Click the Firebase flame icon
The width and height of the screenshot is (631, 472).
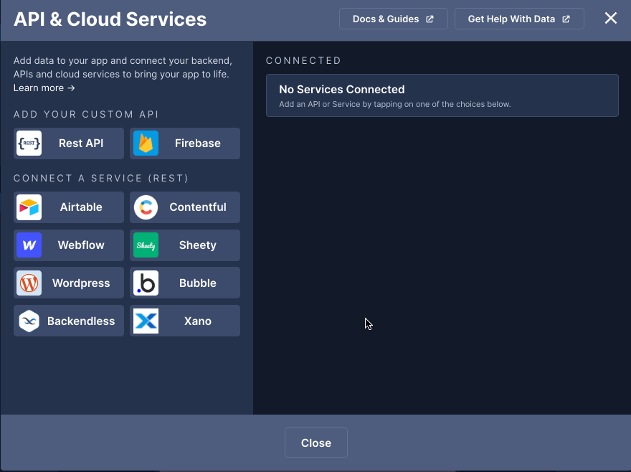pyautogui.click(x=146, y=143)
